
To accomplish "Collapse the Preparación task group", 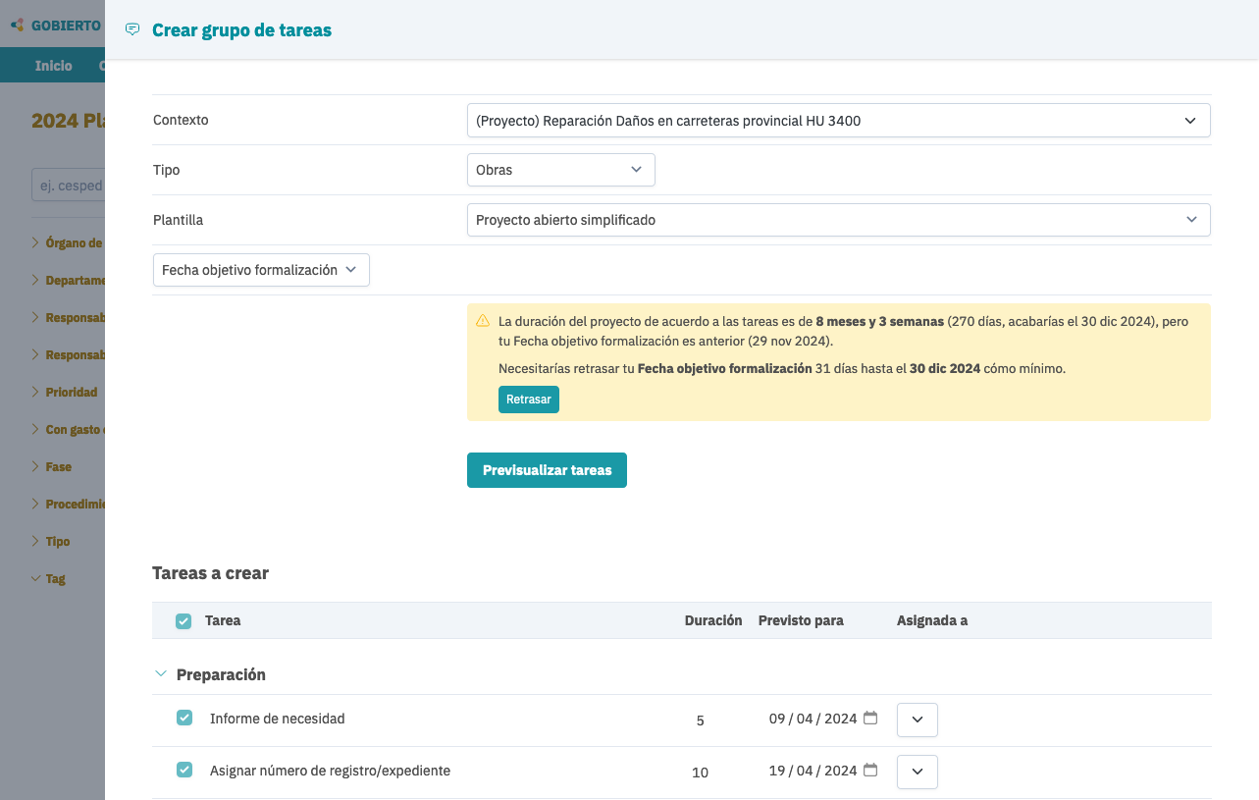I will tap(161, 674).
